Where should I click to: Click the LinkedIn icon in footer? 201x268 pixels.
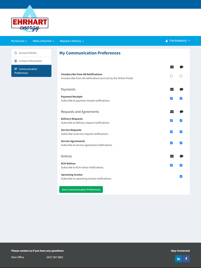point(178,259)
